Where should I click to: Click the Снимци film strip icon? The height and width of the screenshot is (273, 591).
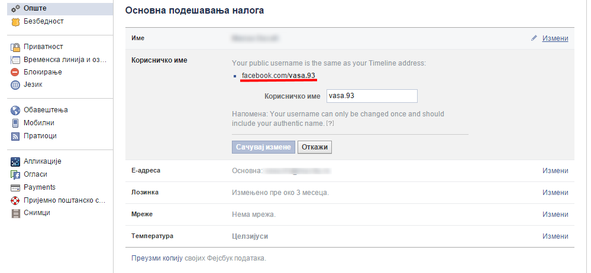16,213
